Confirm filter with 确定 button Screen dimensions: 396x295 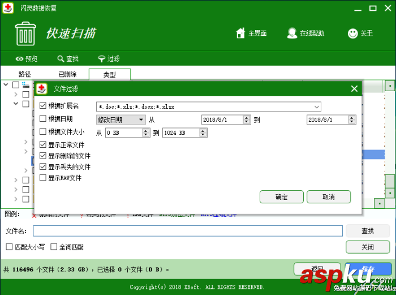(x=282, y=197)
